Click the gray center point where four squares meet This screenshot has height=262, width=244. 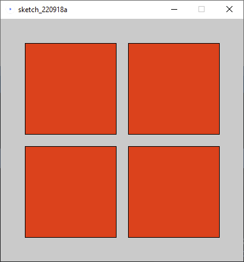pos(122,140)
